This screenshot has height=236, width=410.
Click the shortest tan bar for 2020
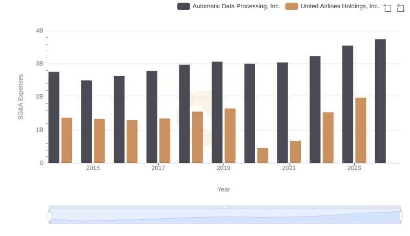tap(262, 155)
